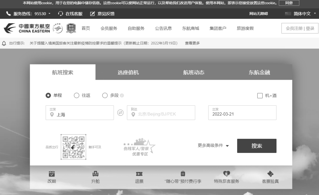Tick the 机+酒 checkbox
This screenshot has width=319, height=195.
260,96
